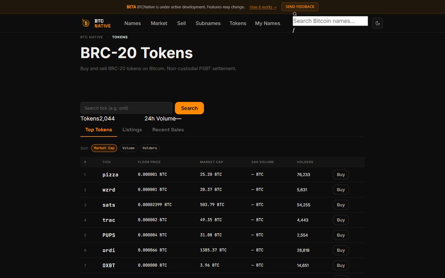Focus the Search tick input field
The image size is (445, 278).
click(x=126, y=108)
